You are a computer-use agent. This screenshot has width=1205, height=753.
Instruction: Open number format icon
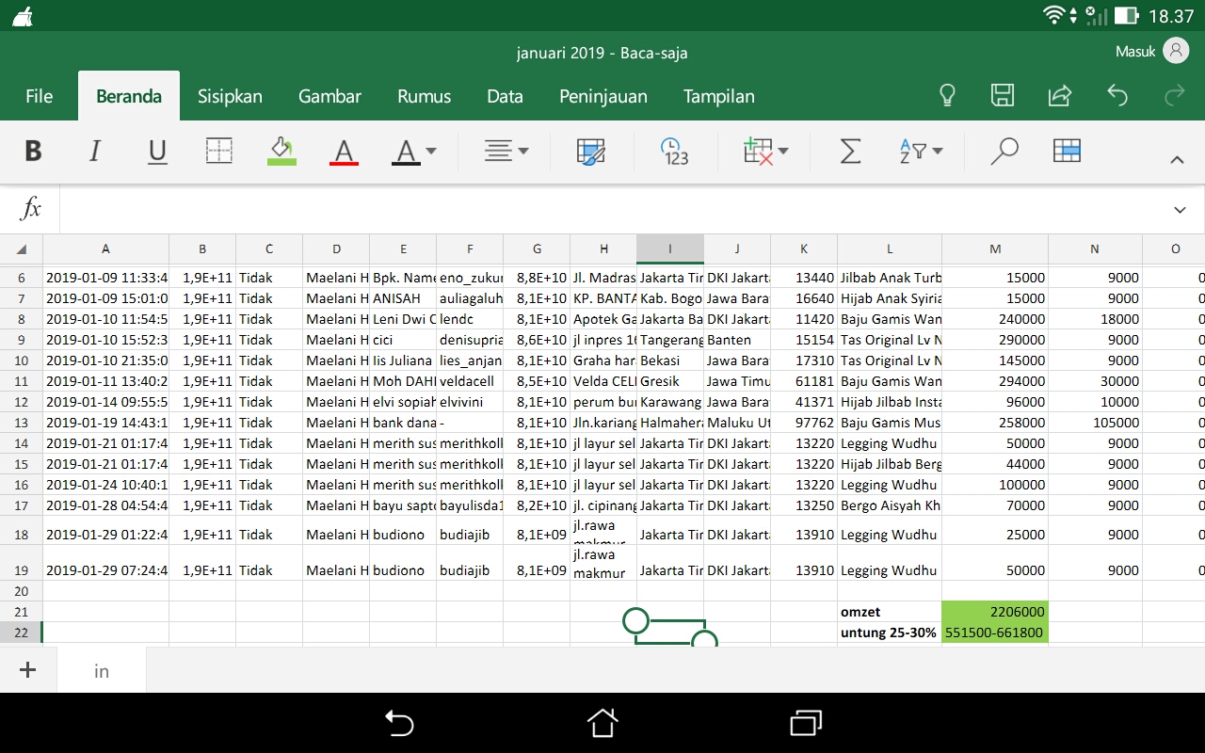673,152
